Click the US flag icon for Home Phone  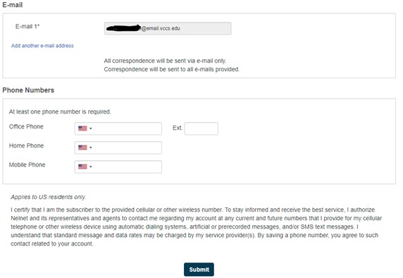[x=82, y=147]
